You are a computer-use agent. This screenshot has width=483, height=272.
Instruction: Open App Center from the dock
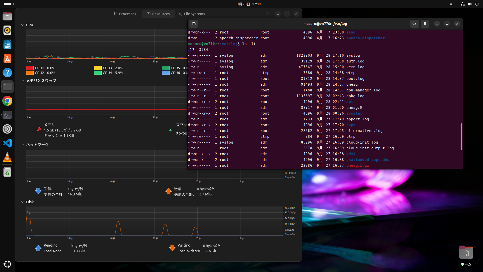pyautogui.click(x=7, y=58)
